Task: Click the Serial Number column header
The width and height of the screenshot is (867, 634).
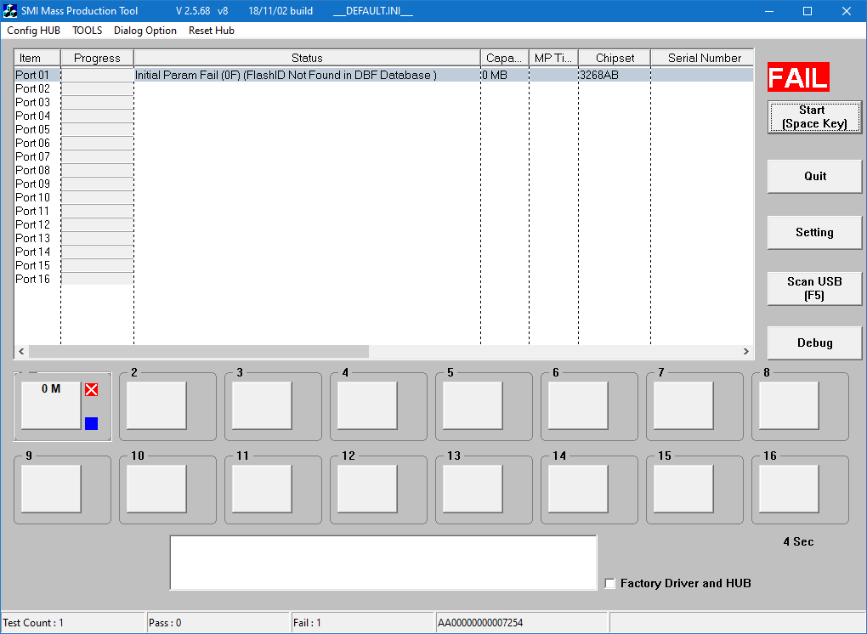Action: (x=702, y=58)
